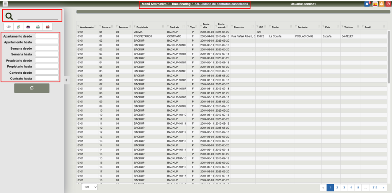The image size is (392, 193).
Task: Click the red PDF export icon
Action: point(47,27)
